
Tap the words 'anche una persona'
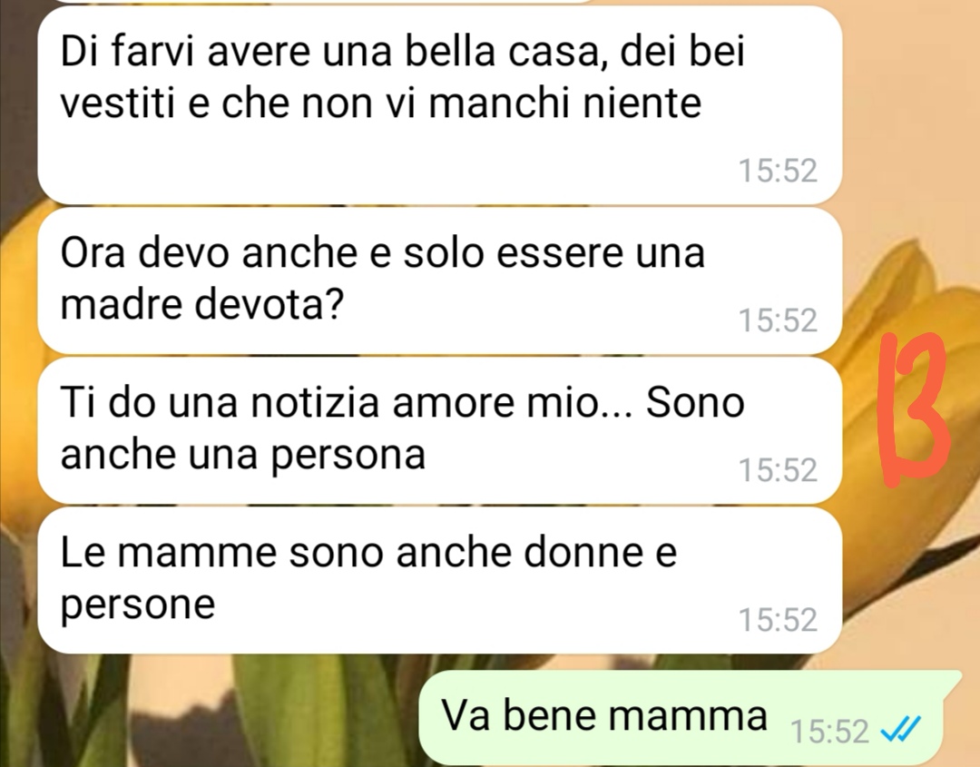(x=242, y=455)
